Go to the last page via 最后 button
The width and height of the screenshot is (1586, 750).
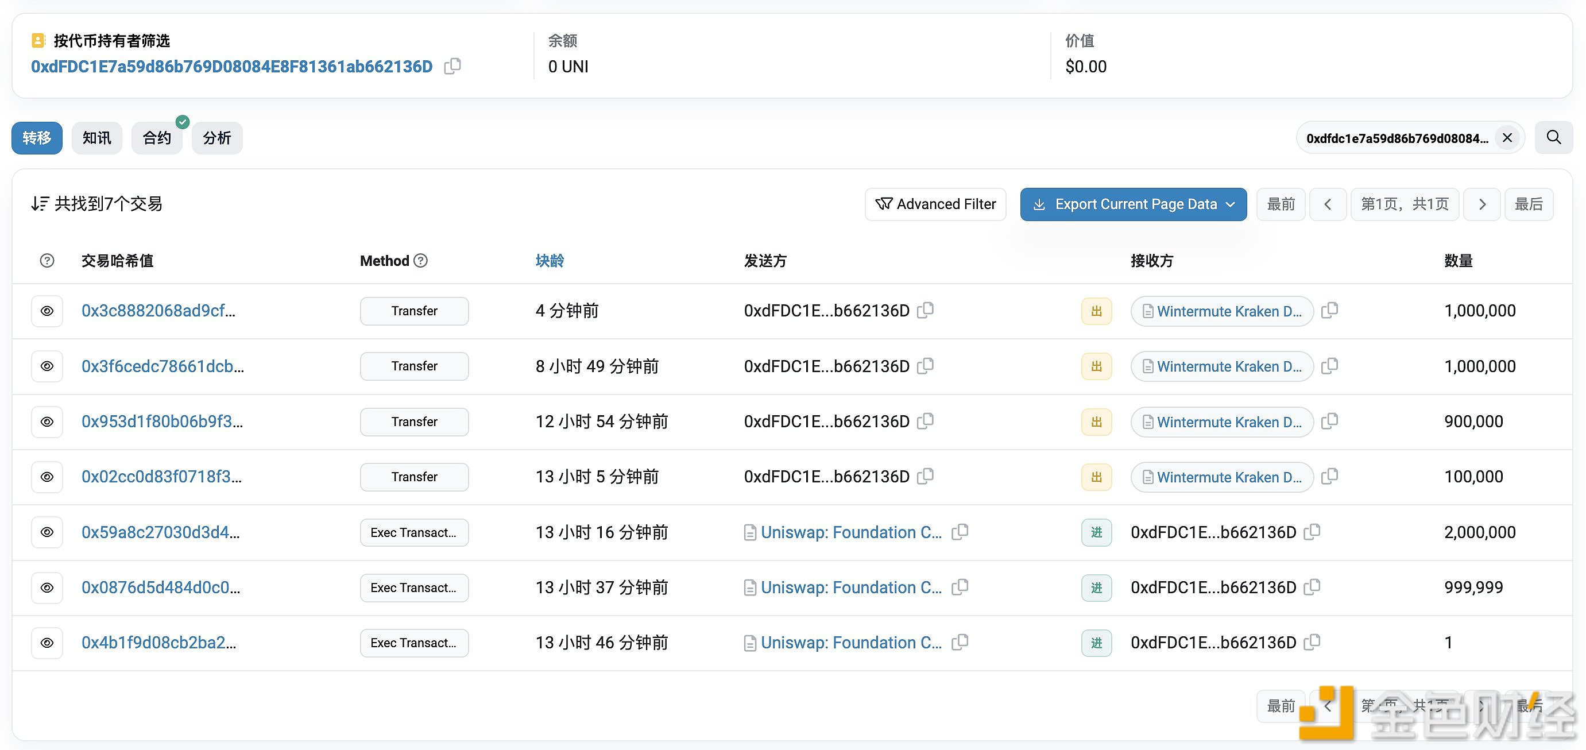1529,204
